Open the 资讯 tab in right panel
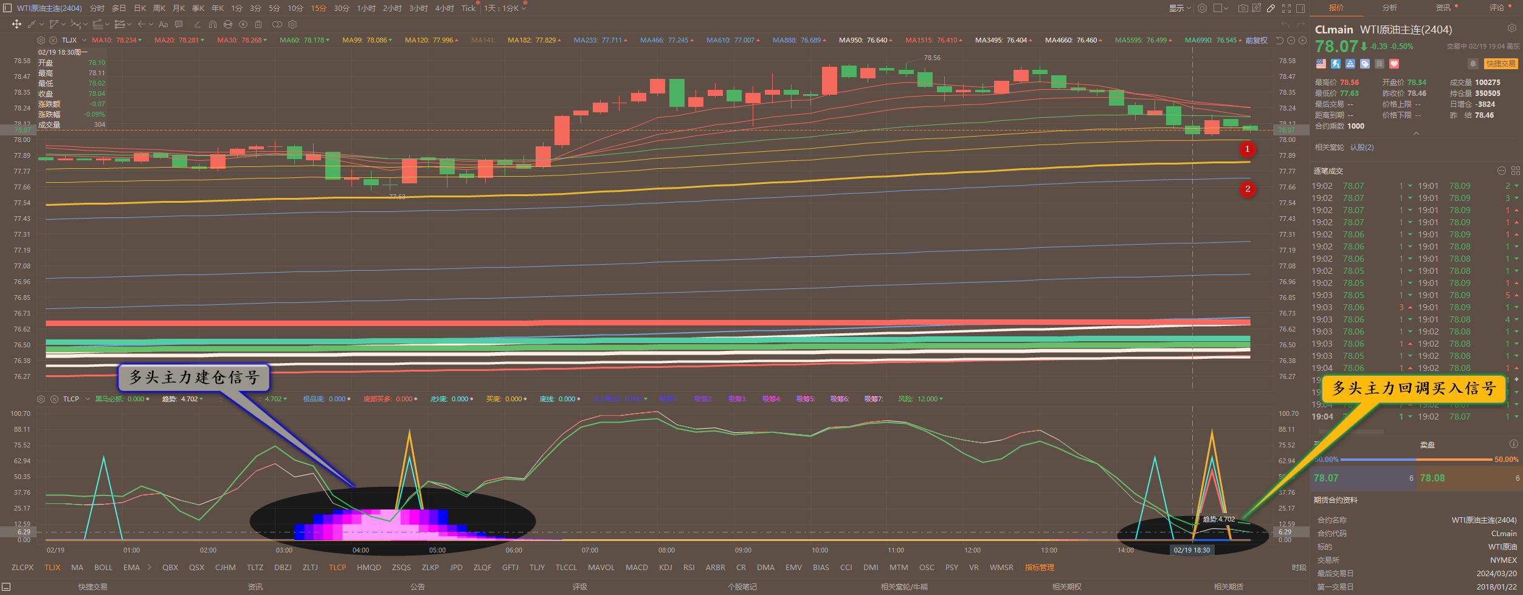The height and width of the screenshot is (595, 1523). [x=1443, y=8]
